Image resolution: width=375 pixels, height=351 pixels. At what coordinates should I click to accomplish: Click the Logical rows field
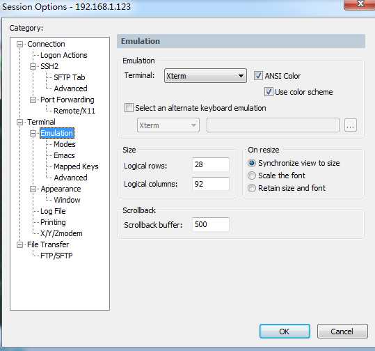tap(211, 164)
